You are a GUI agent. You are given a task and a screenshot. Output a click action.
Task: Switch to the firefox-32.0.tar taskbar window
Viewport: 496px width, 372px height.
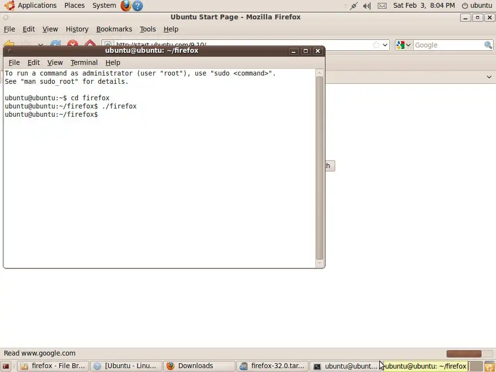[x=272, y=366]
